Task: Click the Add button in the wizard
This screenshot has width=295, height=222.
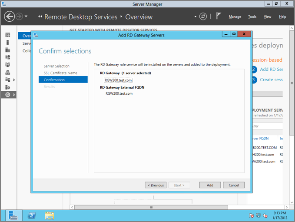Action: [x=210, y=185]
